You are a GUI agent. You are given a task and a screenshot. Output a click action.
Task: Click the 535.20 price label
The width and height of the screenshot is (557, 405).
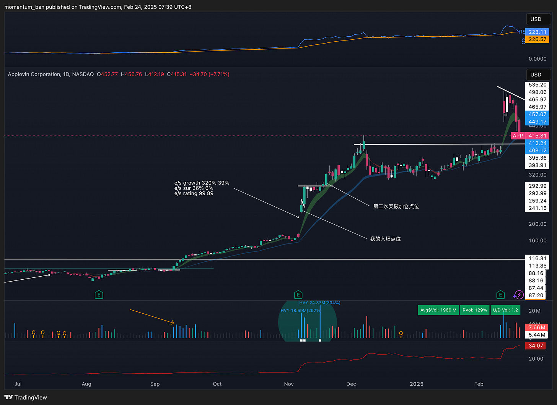(x=537, y=85)
